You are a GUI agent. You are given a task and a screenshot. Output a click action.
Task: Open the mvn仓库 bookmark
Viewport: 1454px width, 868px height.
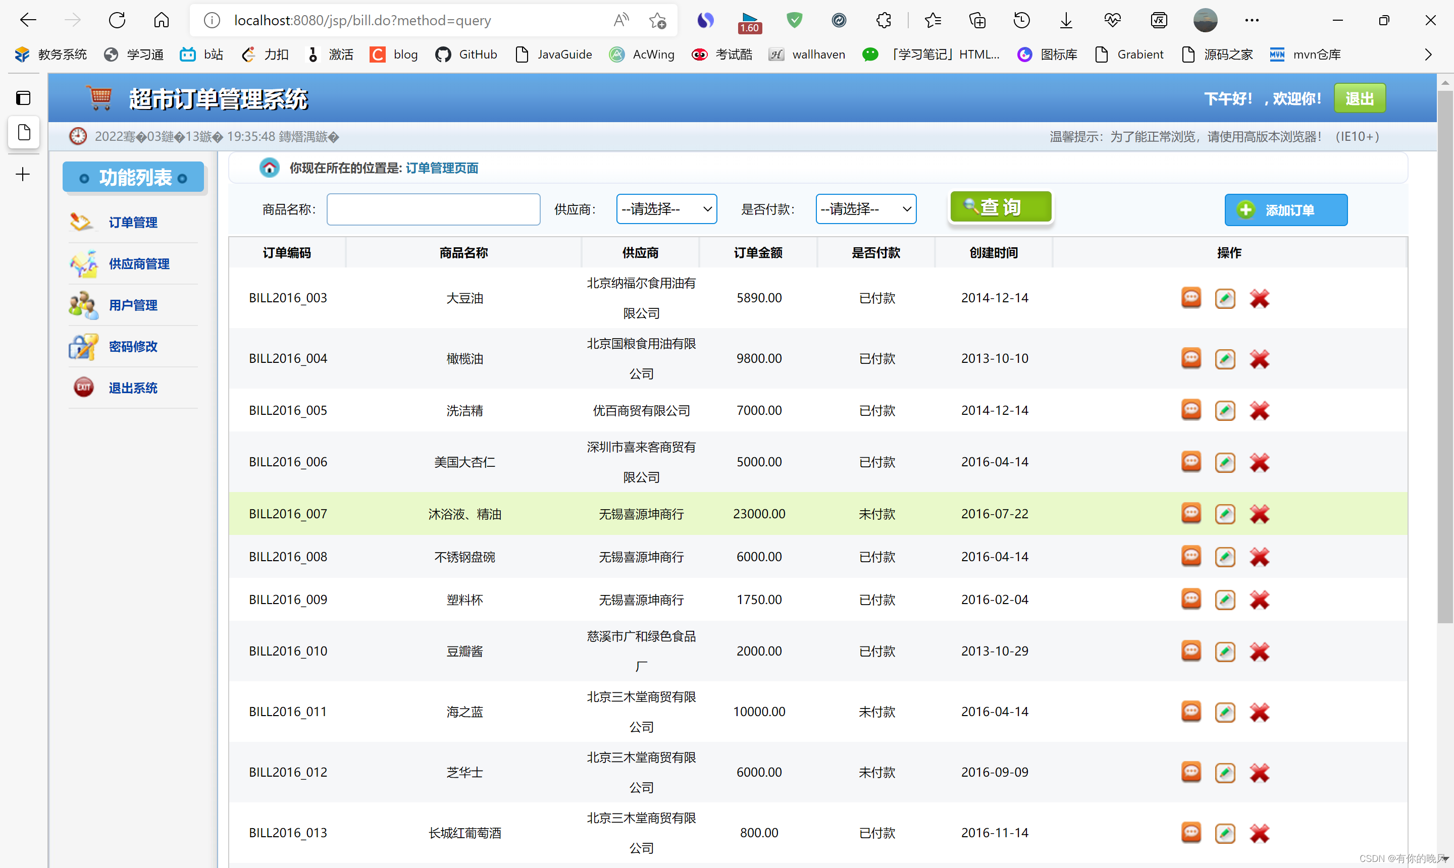point(1306,55)
